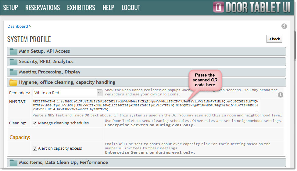Select Logout in the top navigation
The image size is (297, 171).
[131, 8]
